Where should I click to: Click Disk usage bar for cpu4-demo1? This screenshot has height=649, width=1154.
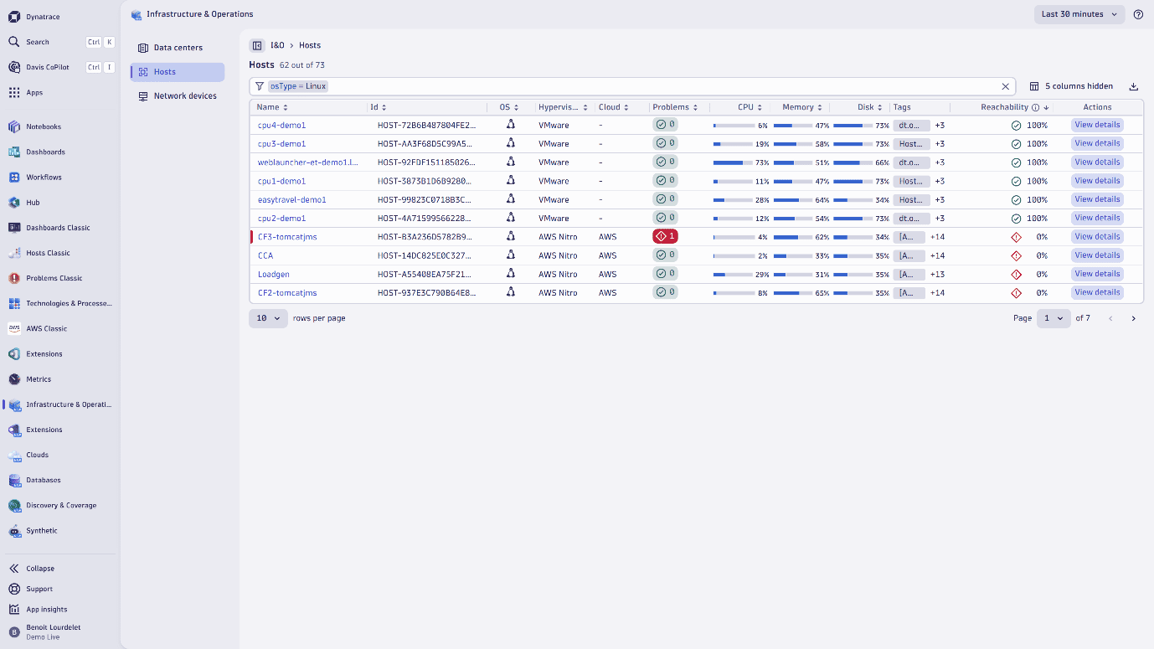854,126
